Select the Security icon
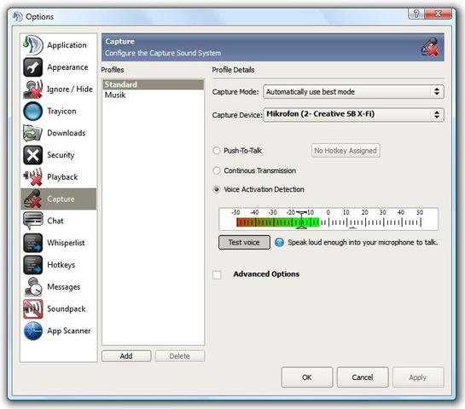465x409 pixels. coord(33,155)
